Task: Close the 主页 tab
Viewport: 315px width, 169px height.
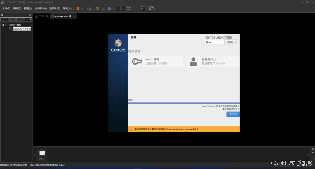Action: pyautogui.click(x=47, y=16)
